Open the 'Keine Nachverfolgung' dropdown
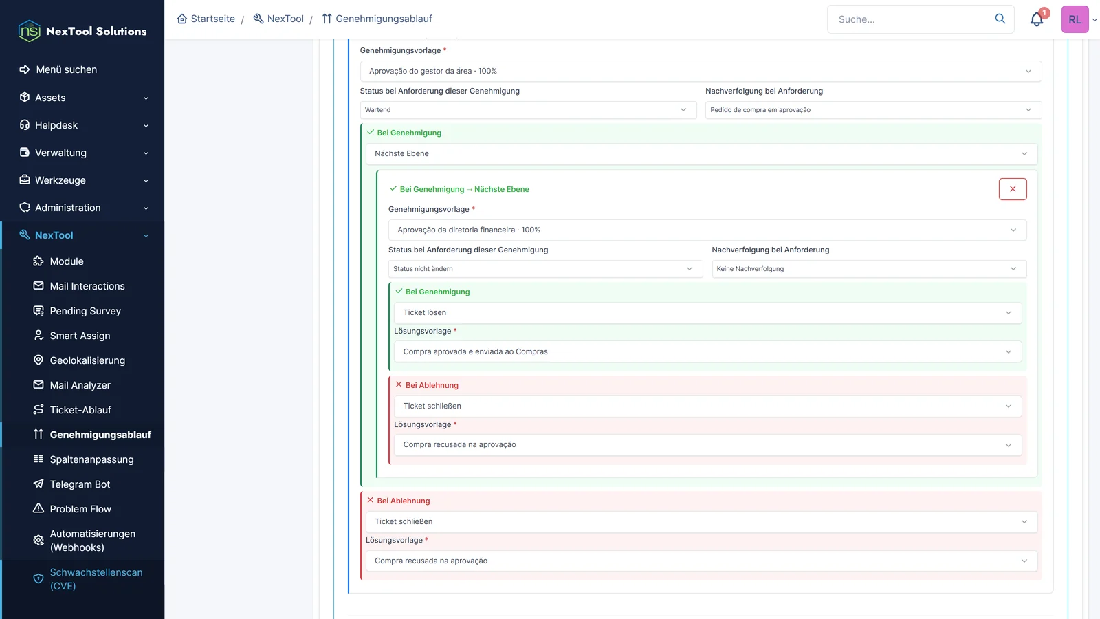The height and width of the screenshot is (619, 1100). (x=869, y=269)
